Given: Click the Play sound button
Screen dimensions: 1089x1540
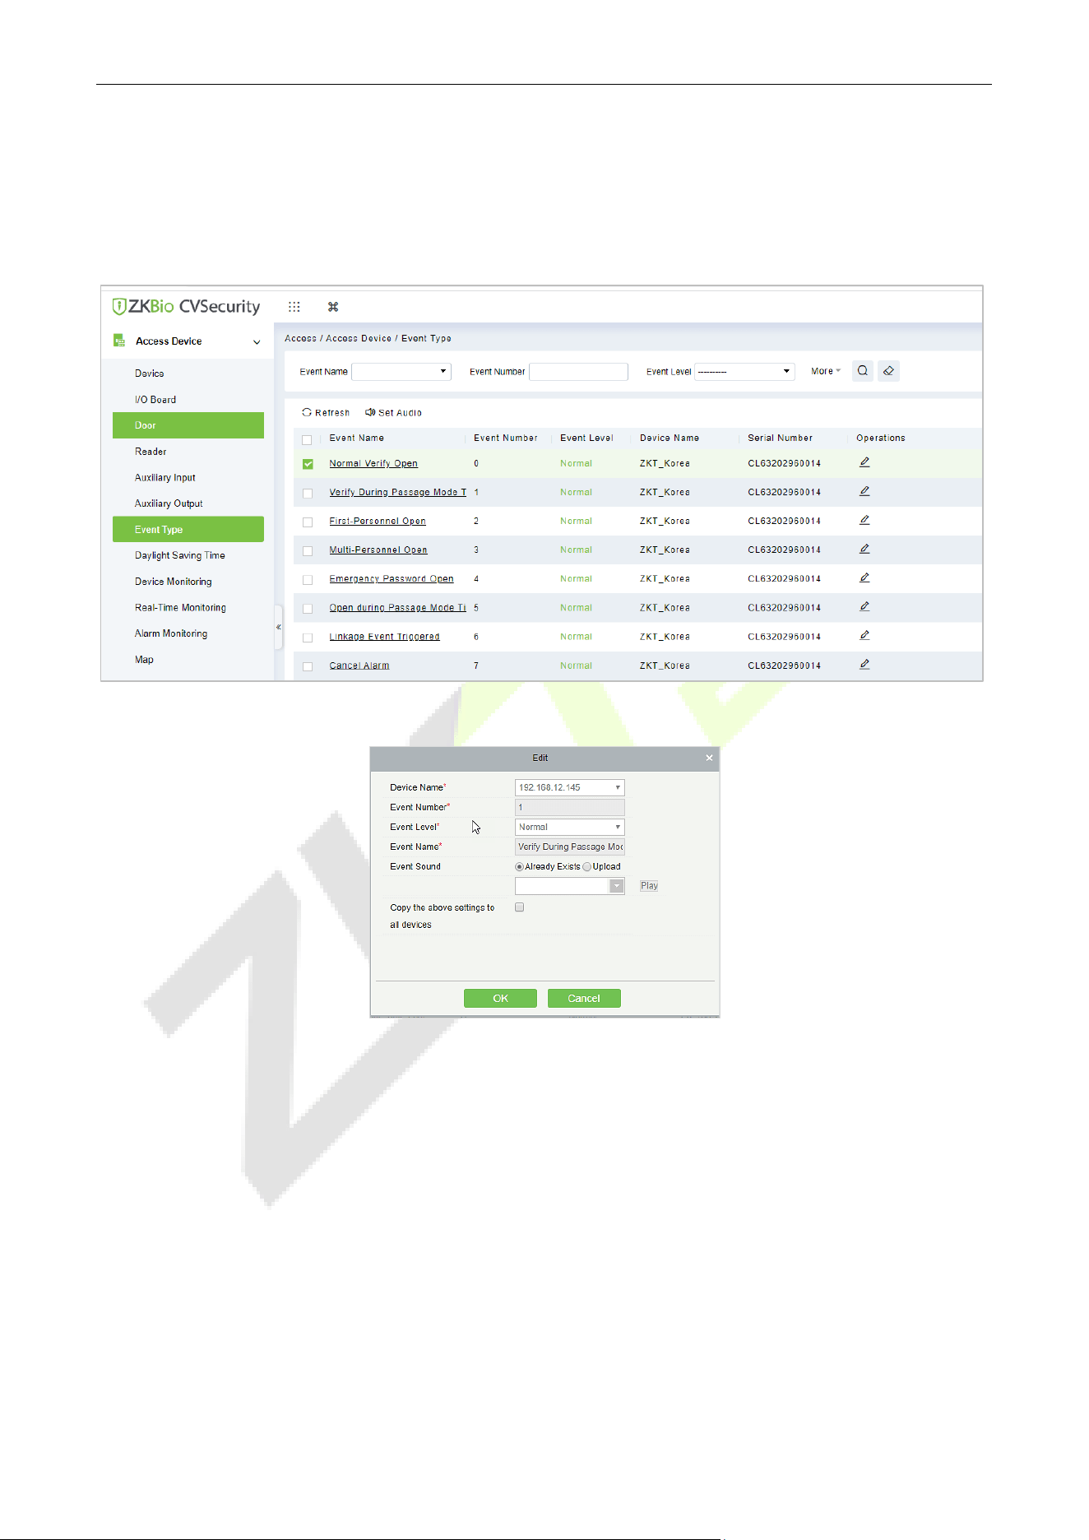Looking at the screenshot, I should 649,886.
